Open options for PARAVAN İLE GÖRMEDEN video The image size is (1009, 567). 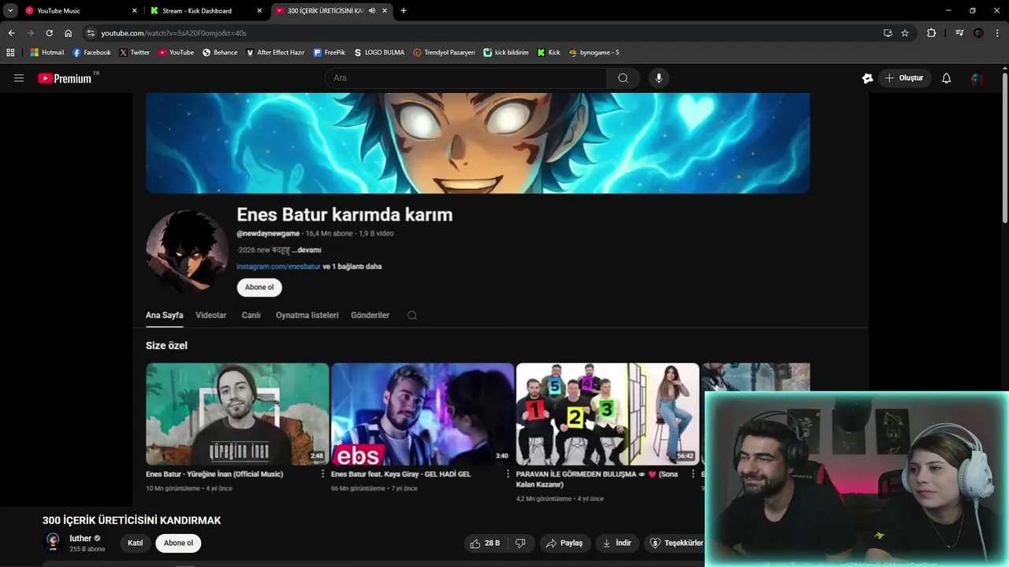(693, 474)
